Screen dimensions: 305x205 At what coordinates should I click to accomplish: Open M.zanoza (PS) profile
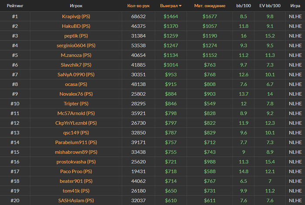click(x=76, y=55)
